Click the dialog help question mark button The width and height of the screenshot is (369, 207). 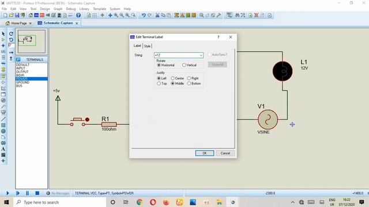click(219, 37)
